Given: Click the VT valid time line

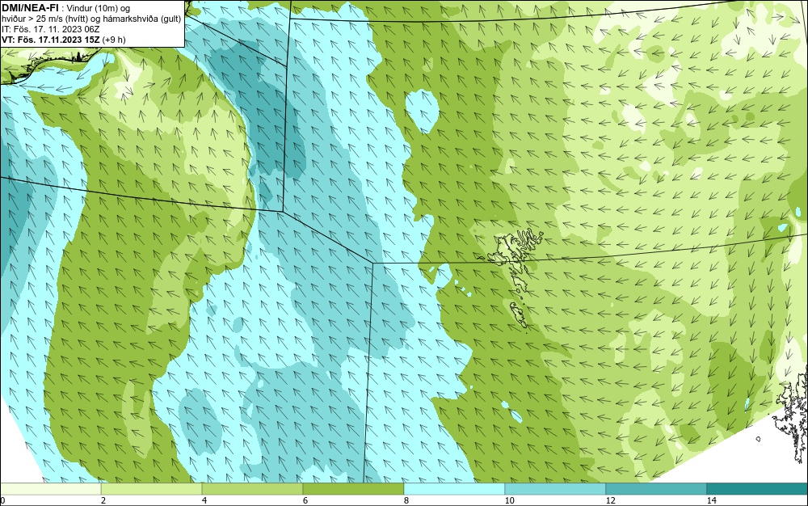Looking at the screenshot, I should tap(63, 39).
